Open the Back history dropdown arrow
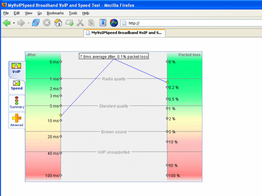Screen dimensions: 262x196 [x=14, y=23]
